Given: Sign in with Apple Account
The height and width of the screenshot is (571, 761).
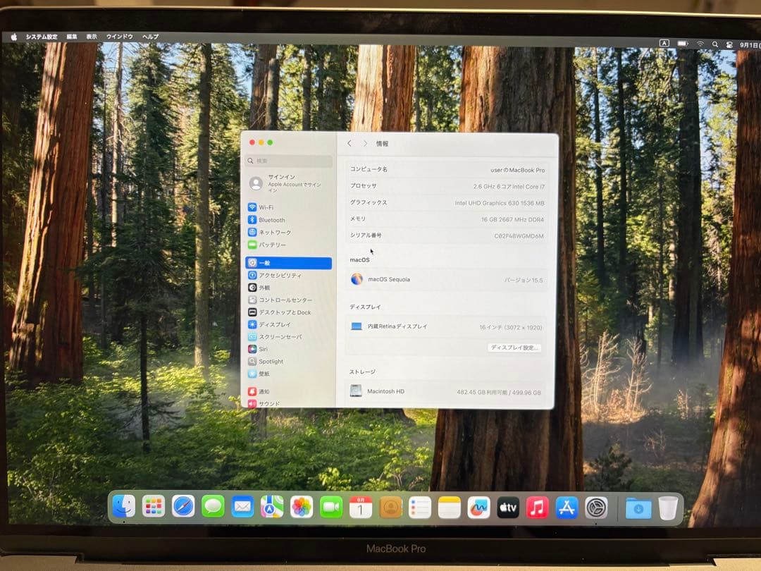Looking at the screenshot, I should (289, 183).
